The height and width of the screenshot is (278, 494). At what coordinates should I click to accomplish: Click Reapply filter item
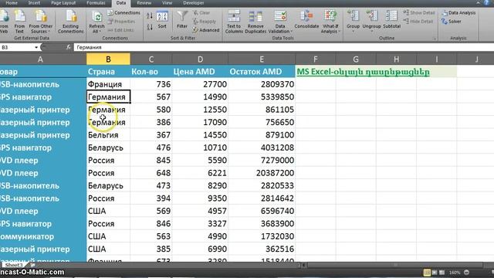tap(205, 22)
